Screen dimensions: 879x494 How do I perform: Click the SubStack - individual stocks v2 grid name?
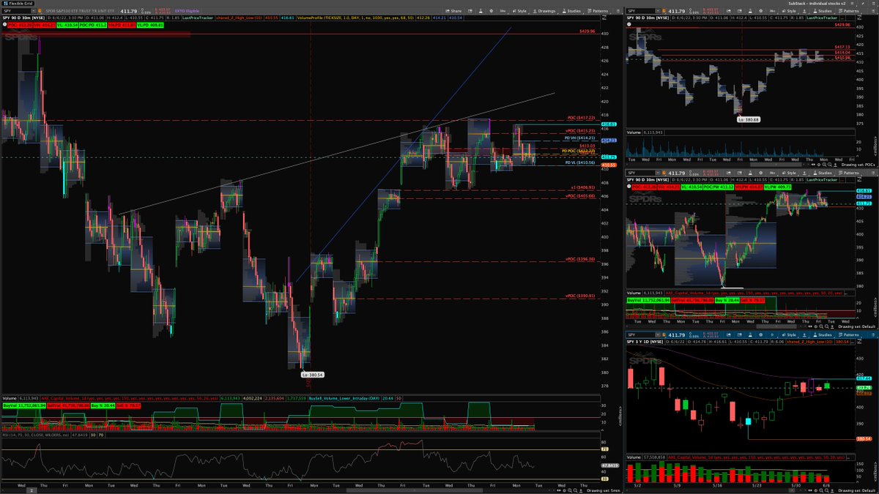coord(817,3)
